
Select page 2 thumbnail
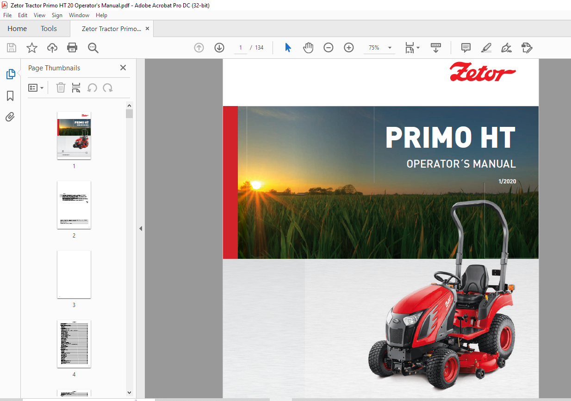pos(74,205)
